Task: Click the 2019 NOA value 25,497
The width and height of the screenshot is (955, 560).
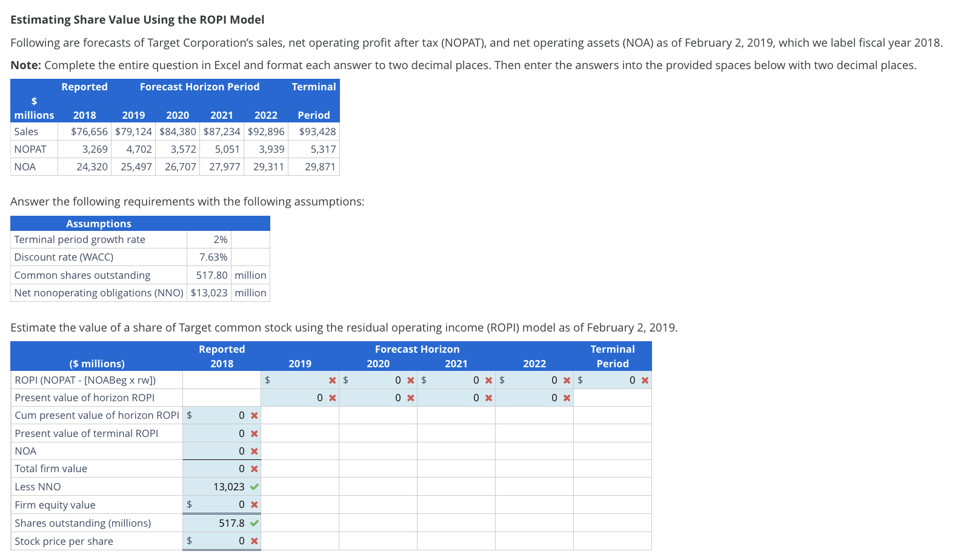Action: pos(136,167)
